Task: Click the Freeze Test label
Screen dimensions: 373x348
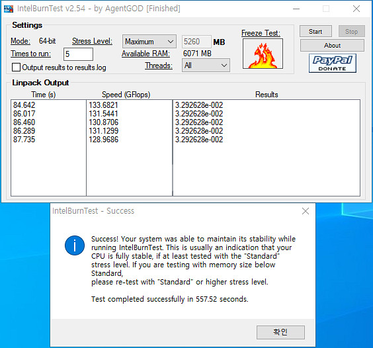Action: coord(261,33)
